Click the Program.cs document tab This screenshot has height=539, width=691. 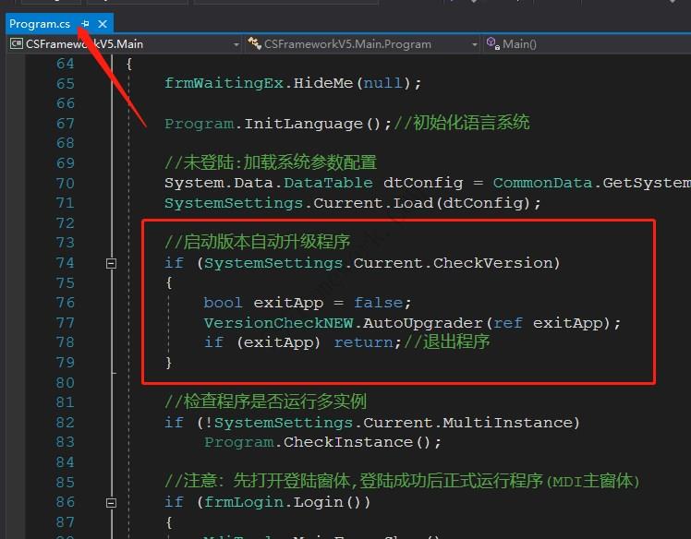[x=40, y=24]
